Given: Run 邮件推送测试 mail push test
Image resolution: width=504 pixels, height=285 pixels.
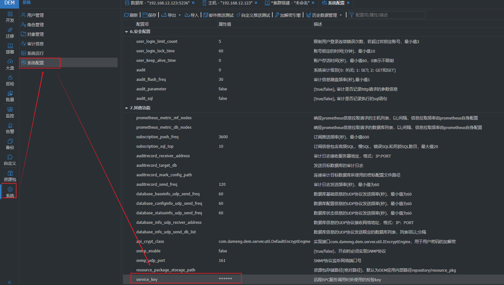Looking at the screenshot, I should (218, 15).
